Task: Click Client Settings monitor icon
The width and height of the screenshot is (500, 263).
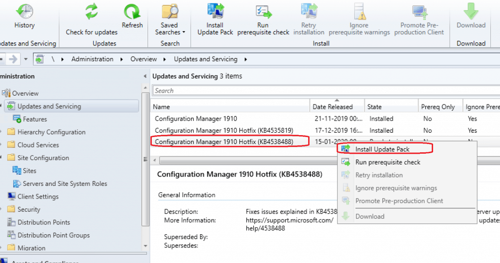Action: 12,196
